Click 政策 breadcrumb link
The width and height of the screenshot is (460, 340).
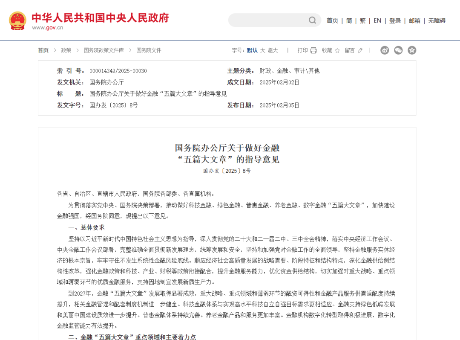point(66,50)
